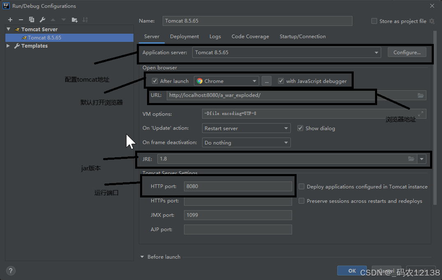Viewport: 442px width, 280px height.
Task: Click the ellipsis button beside the browser dropdown
Action: [266, 81]
